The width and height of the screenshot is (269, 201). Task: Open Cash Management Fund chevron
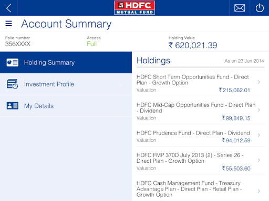pos(259,191)
